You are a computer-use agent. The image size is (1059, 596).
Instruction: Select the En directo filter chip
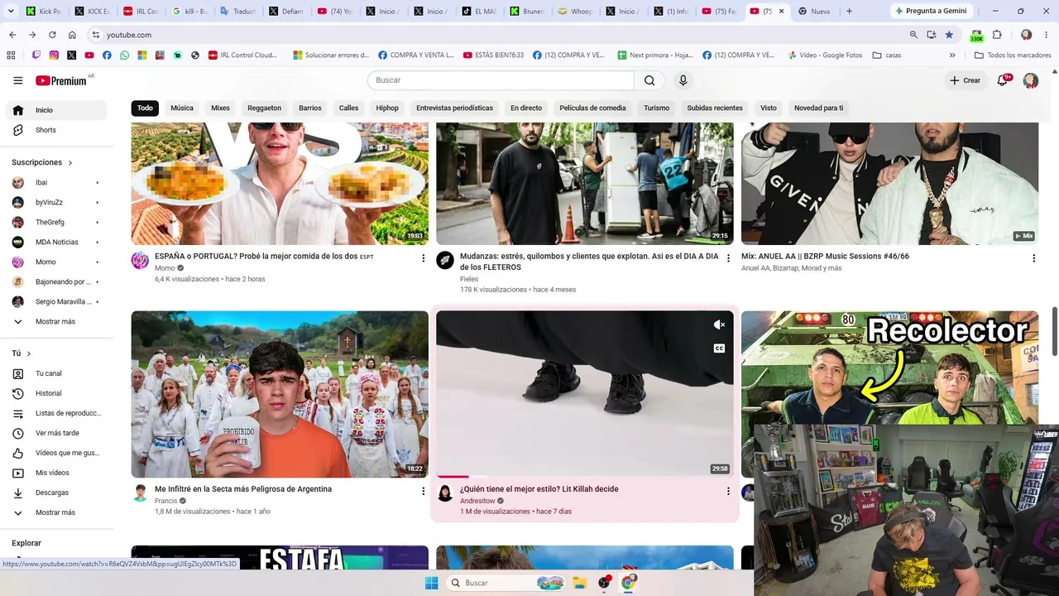tap(526, 108)
